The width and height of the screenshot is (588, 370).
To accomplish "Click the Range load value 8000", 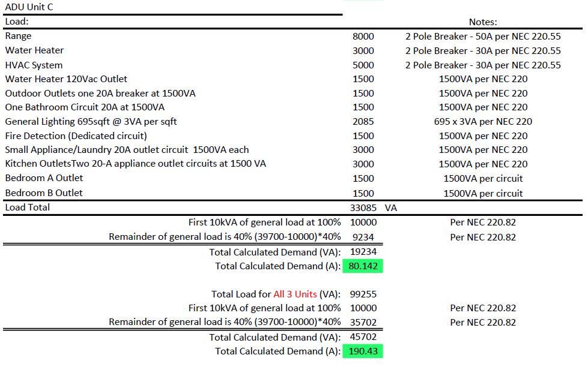I will [364, 36].
